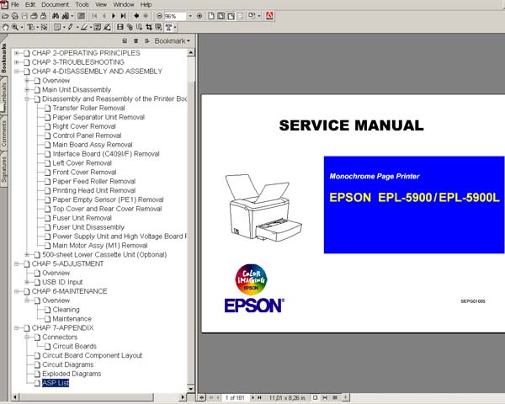Image resolution: width=505 pixels, height=404 pixels.
Task: Expand Main Unit Disassembly bookmark
Action: 27,89
